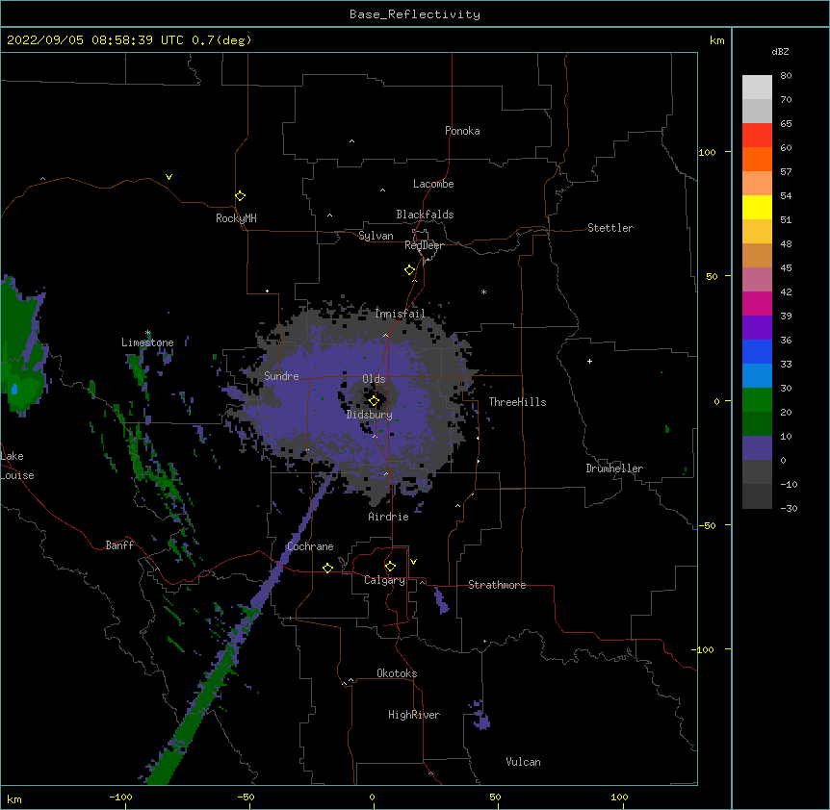Image resolution: width=830 pixels, height=810 pixels.
Task: Click the yellow marker inside Calgary
Action: (x=390, y=567)
